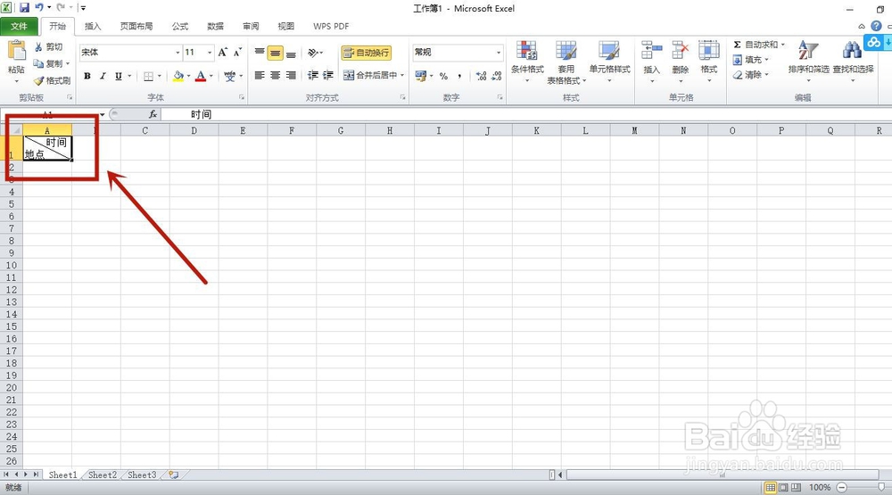
Task: Open Conditional Formatting (条件格式) icon
Action: coord(527,51)
